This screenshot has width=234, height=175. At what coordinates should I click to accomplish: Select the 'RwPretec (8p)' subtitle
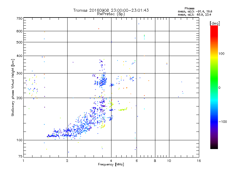click(111, 14)
